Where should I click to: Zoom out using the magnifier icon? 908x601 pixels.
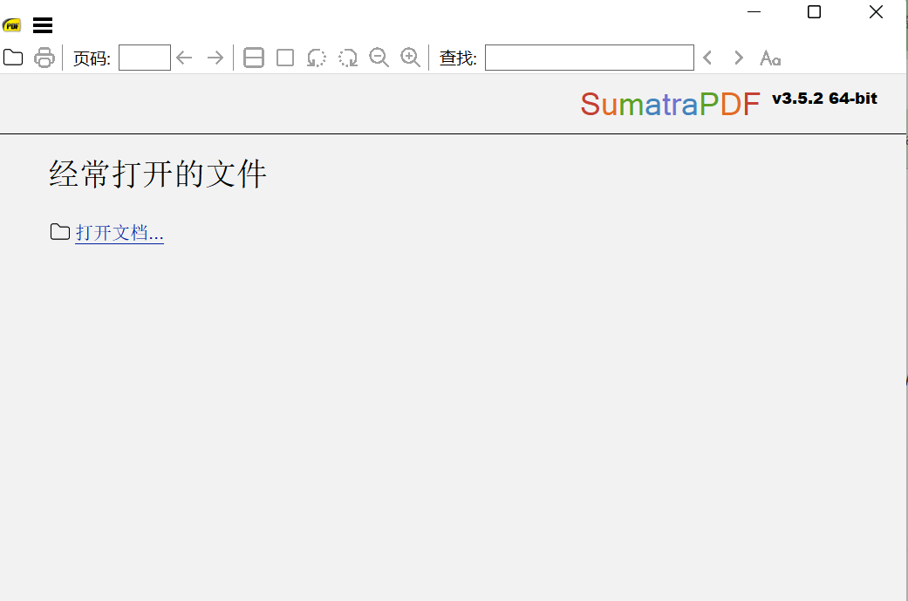click(x=379, y=57)
